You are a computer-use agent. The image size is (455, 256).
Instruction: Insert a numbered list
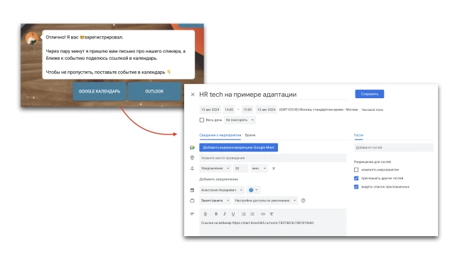(244, 214)
